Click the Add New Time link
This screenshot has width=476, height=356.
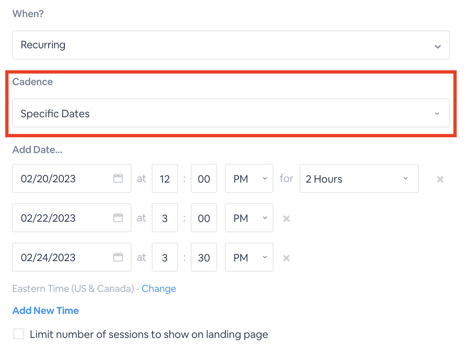pyautogui.click(x=46, y=311)
